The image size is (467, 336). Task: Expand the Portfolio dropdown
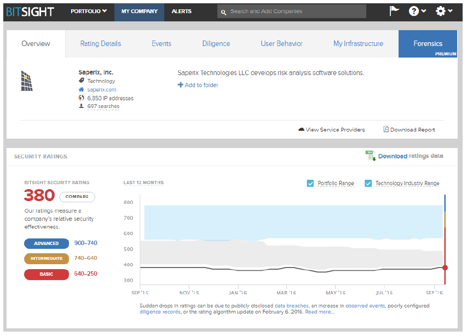point(89,12)
